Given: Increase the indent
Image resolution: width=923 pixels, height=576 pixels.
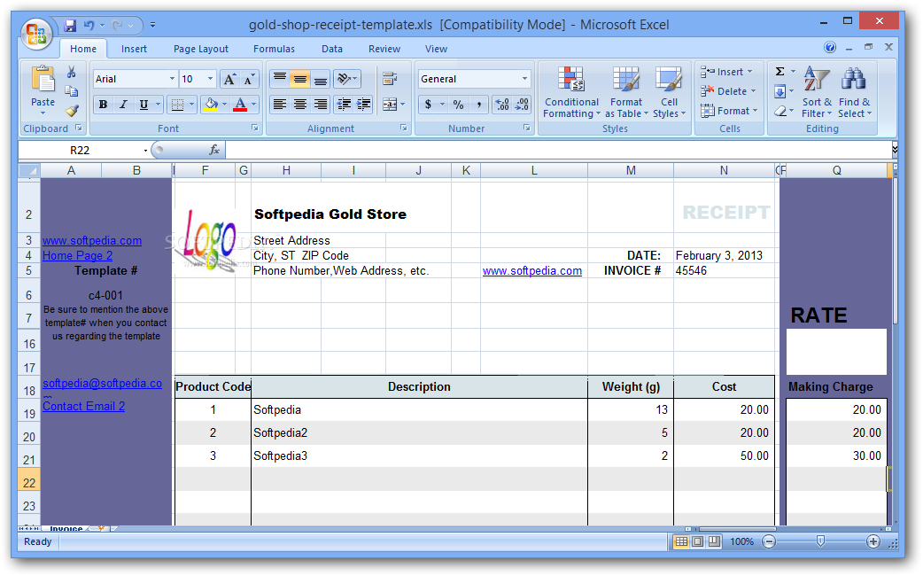Looking at the screenshot, I should [x=364, y=105].
